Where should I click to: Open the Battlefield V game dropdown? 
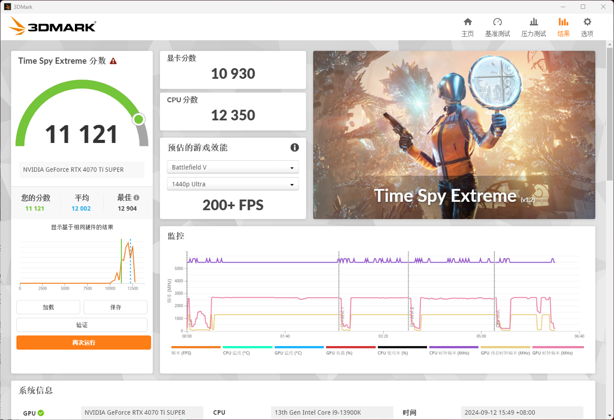coord(233,167)
